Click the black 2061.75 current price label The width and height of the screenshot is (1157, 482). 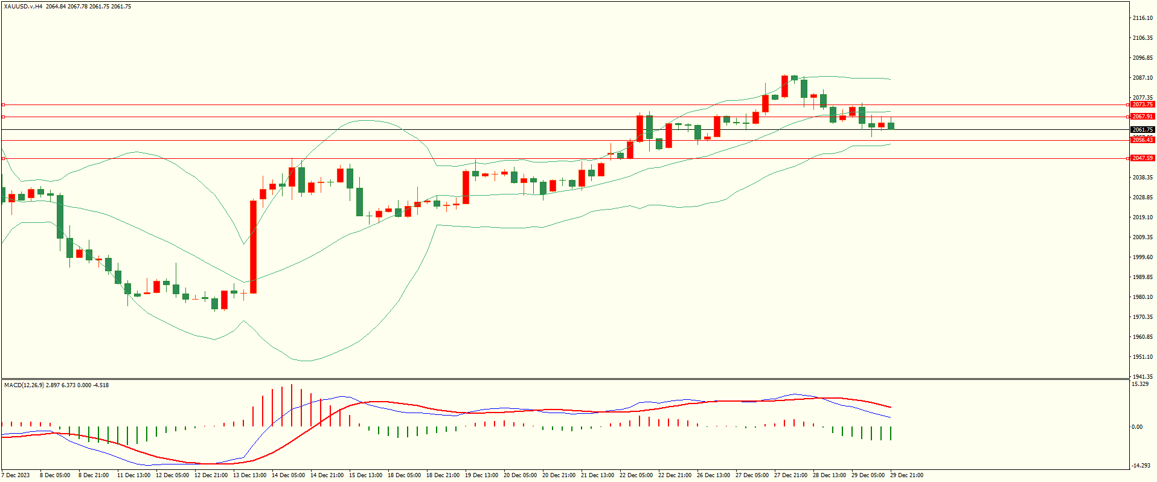pos(1142,129)
